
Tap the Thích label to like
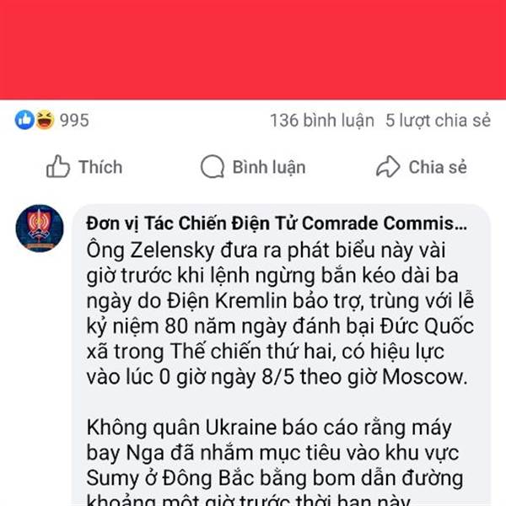click(100, 167)
